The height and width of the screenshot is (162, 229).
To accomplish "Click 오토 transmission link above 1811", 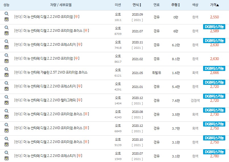I will [x=118, y=14].
